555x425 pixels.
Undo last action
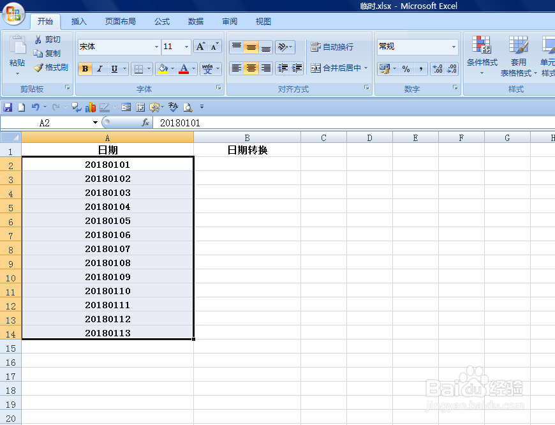[35, 107]
